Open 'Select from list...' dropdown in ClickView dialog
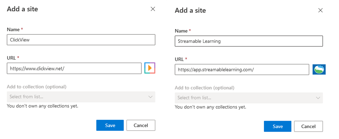Image resolution: width=339 pixels, height=139 pixels. (x=81, y=97)
